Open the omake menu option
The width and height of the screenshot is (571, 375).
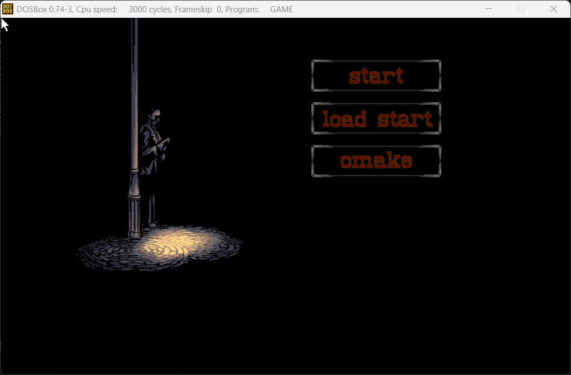376,161
